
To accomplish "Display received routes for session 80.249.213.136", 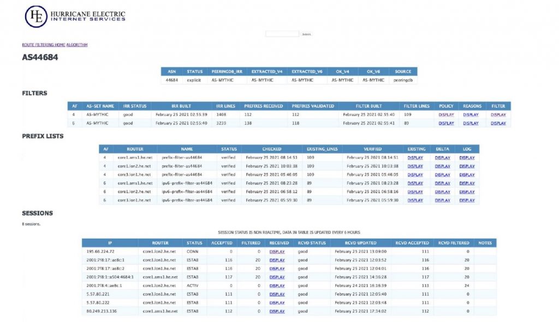I will pos(277,311).
